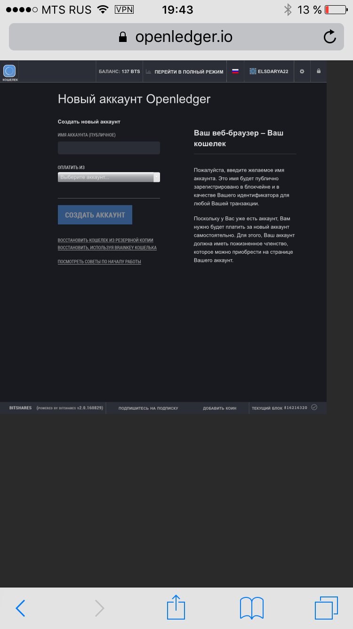Select 'Перейти в полный режим' menu item
This screenshot has width=353, height=629.
[189, 72]
